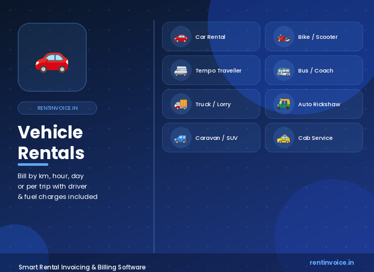Screen dimensions: 374x272
Task: Click the delivery truck icon in Truck / Lorry card
Action: (181, 104)
